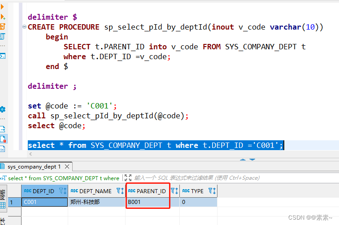339x225 pixels.
Task: Click 'where t.DEPT_ID =v_code;' line
Action: click(x=117, y=56)
